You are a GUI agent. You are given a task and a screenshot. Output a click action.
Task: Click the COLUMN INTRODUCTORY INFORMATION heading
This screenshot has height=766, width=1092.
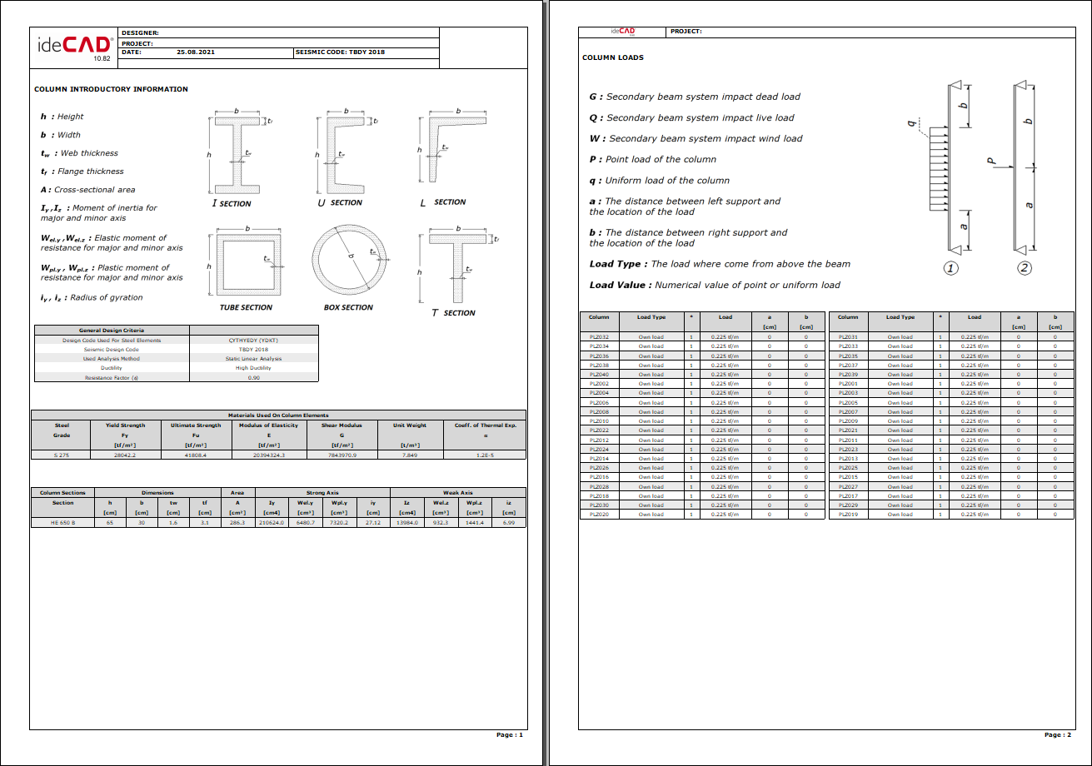tap(111, 89)
